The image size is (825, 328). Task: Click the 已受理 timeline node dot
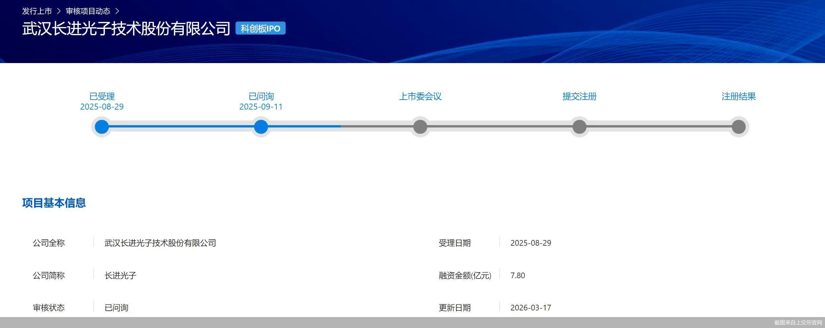(102, 127)
